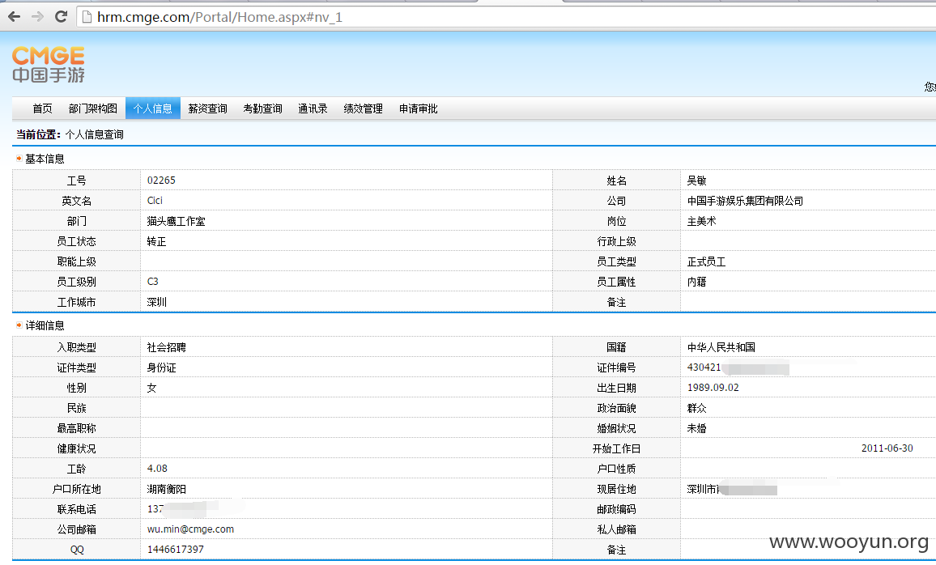Open the 薪资查询 tab
Viewport: 936px width, 565px height.
point(208,108)
